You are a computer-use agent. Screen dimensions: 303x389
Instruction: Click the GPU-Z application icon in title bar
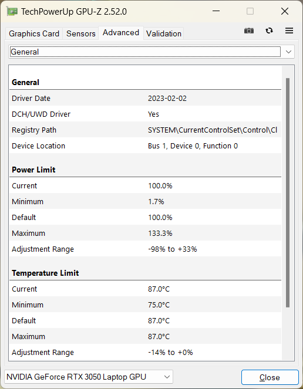click(12, 11)
